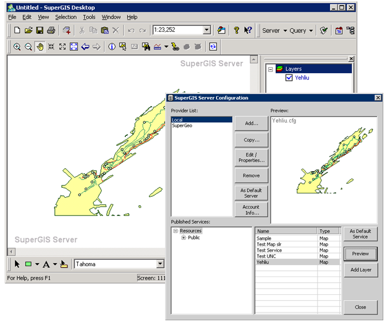Click the Print icon in toolbar
The width and height of the screenshot is (385, 322).
[51, 31]
